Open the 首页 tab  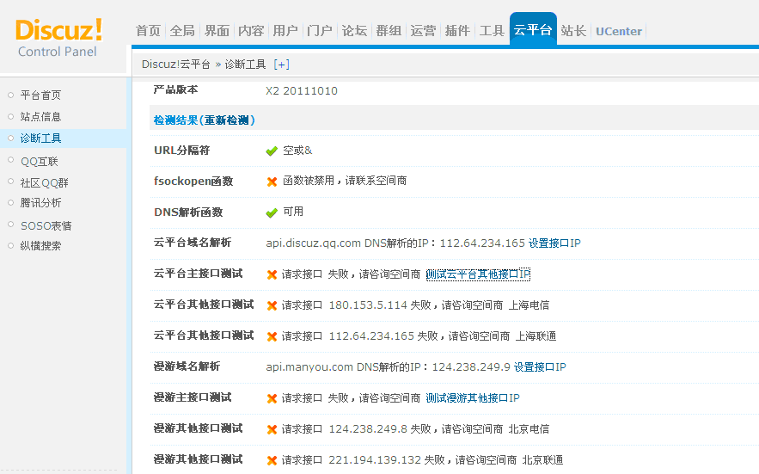tap(148, 31)
